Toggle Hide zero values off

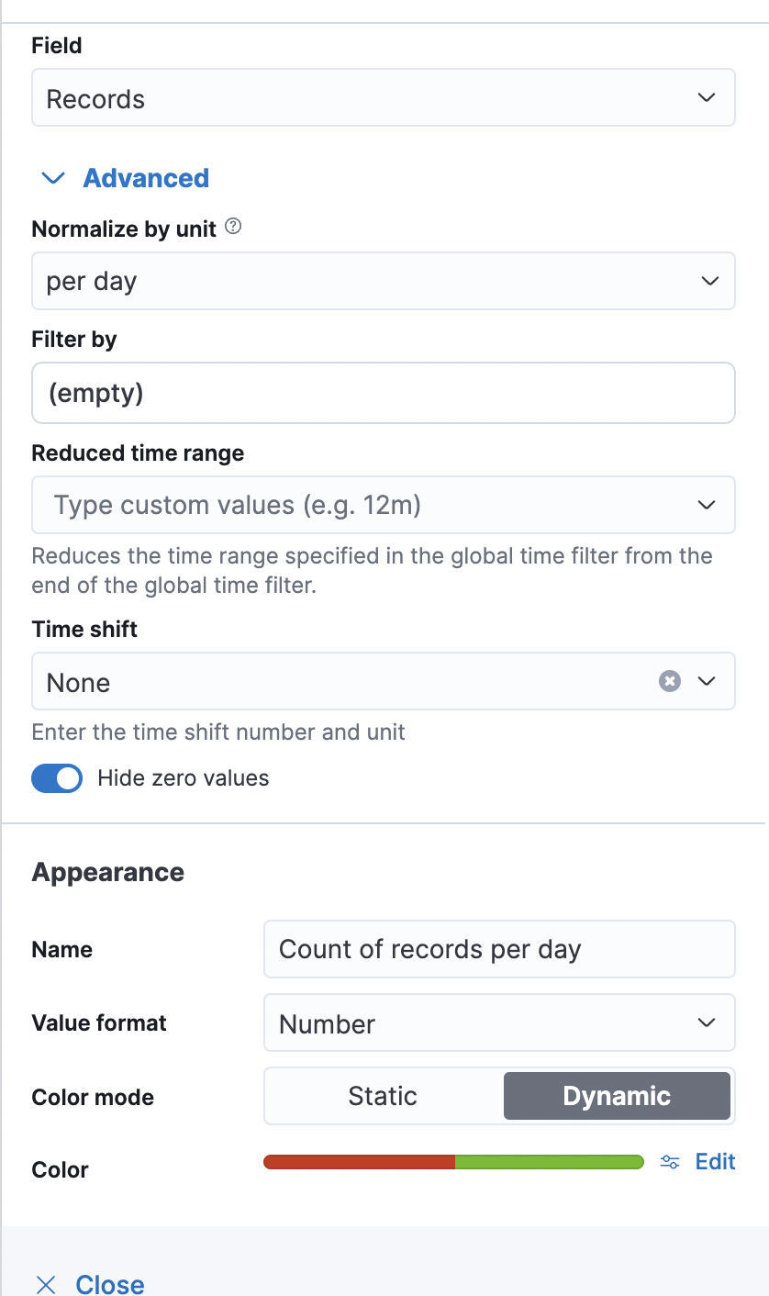pyautogui.click(x=57, y=777)
